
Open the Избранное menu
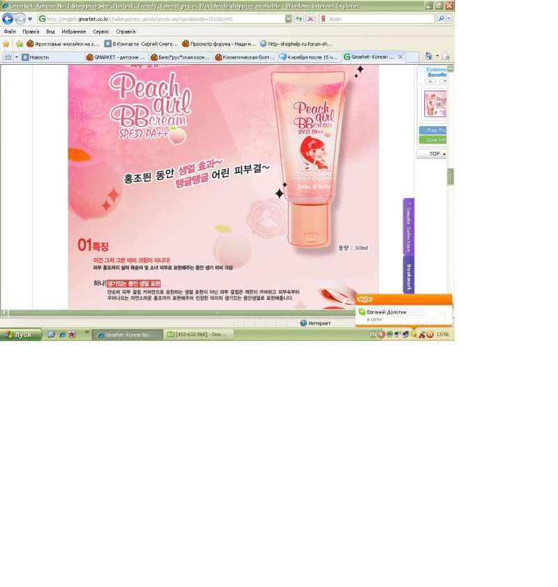pos(74,32)
